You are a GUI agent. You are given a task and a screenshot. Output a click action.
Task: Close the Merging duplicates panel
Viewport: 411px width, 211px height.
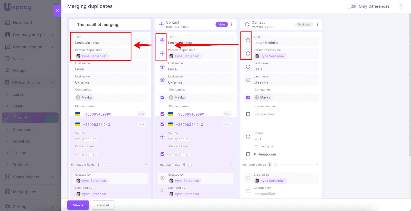pyautogui.click(x=57, y=11)
